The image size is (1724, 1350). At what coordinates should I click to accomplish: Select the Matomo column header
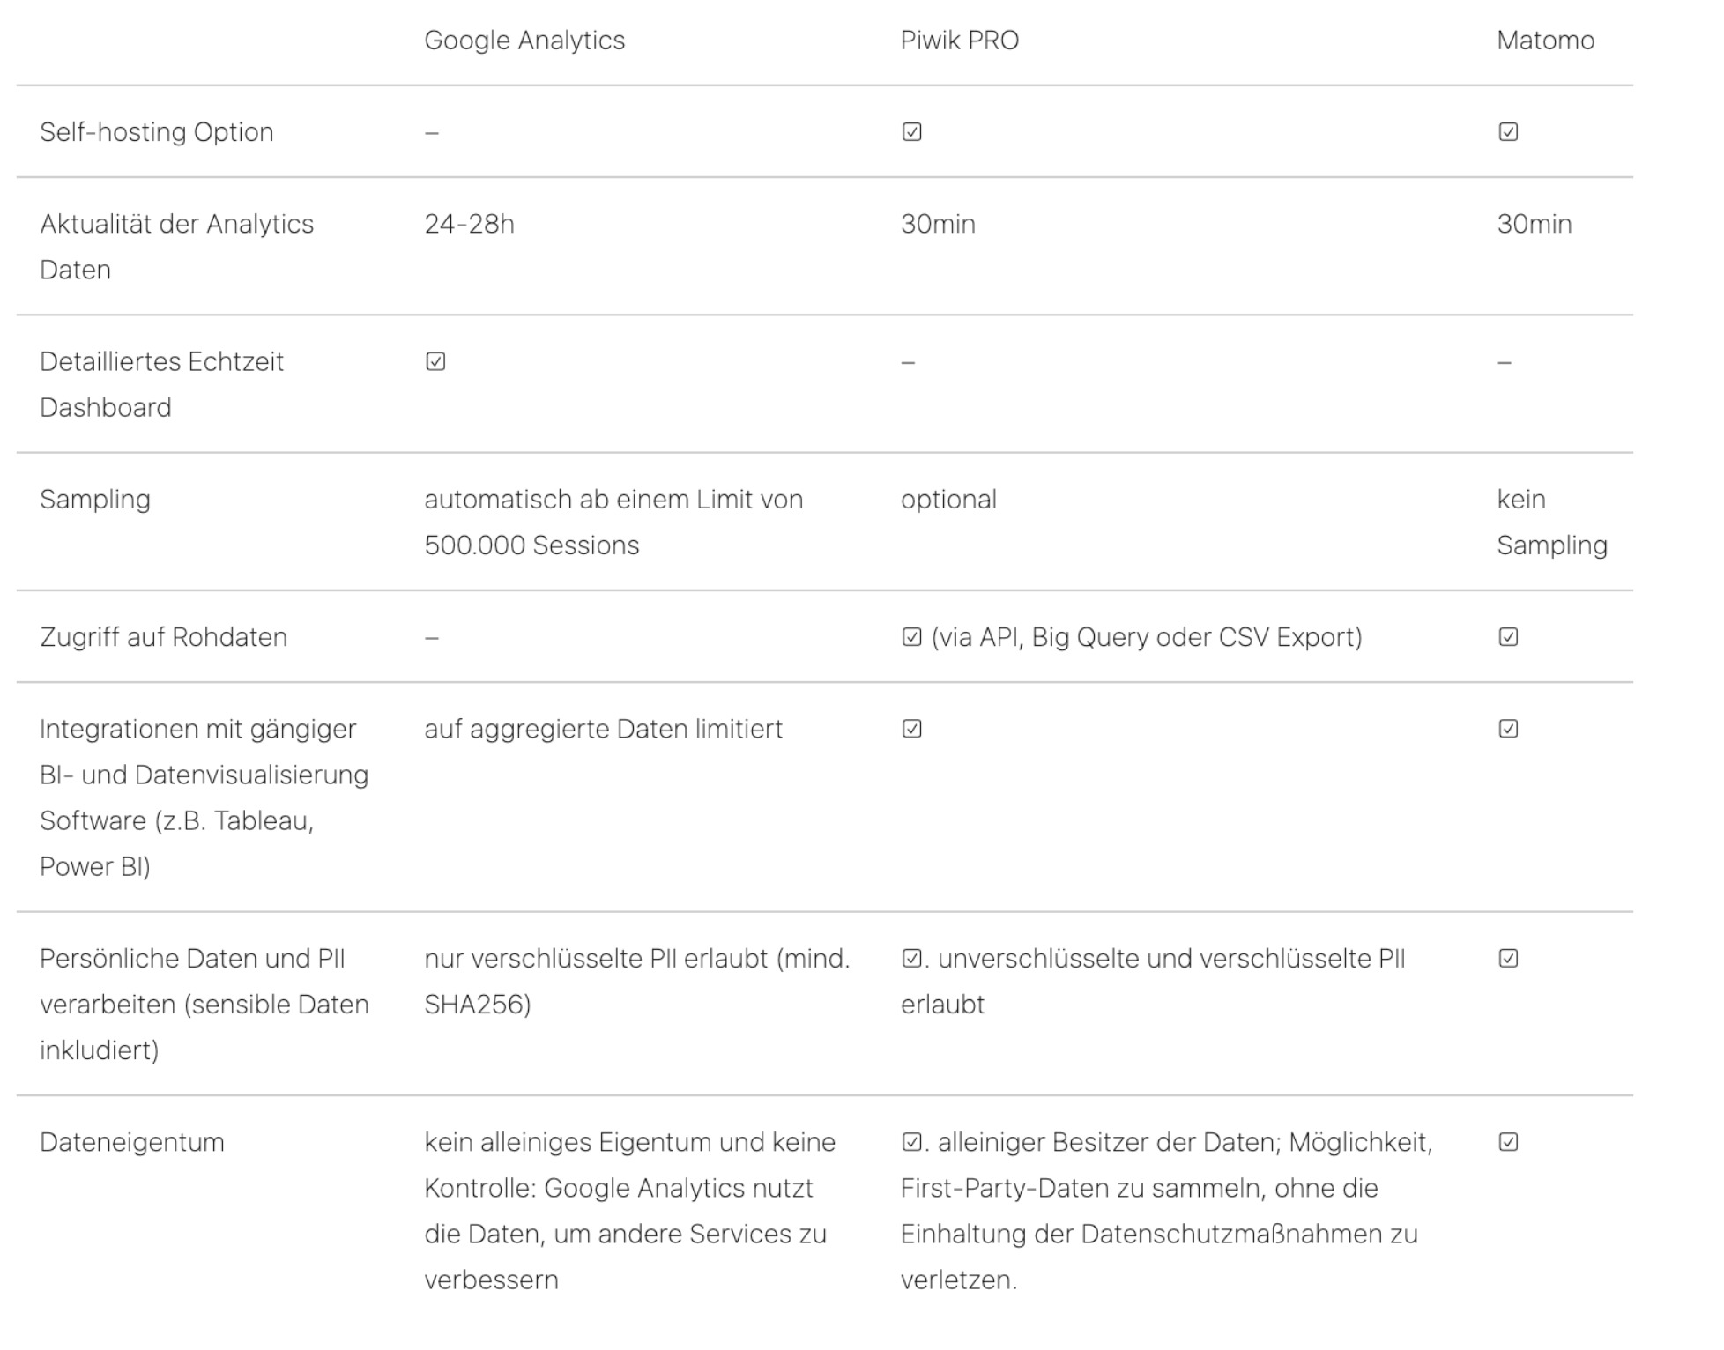point(1545,41)
